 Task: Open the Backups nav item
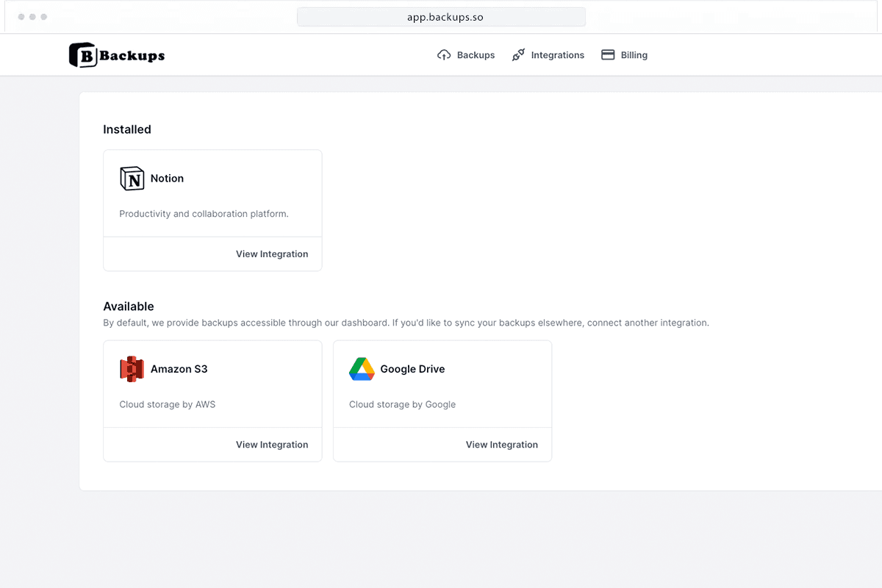point(476,54)
